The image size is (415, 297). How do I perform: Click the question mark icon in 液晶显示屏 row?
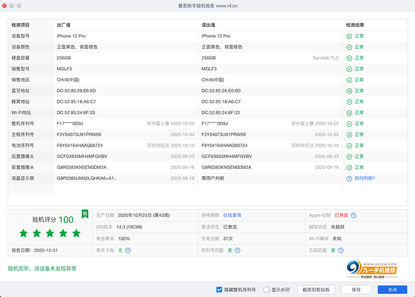[349, 178]
